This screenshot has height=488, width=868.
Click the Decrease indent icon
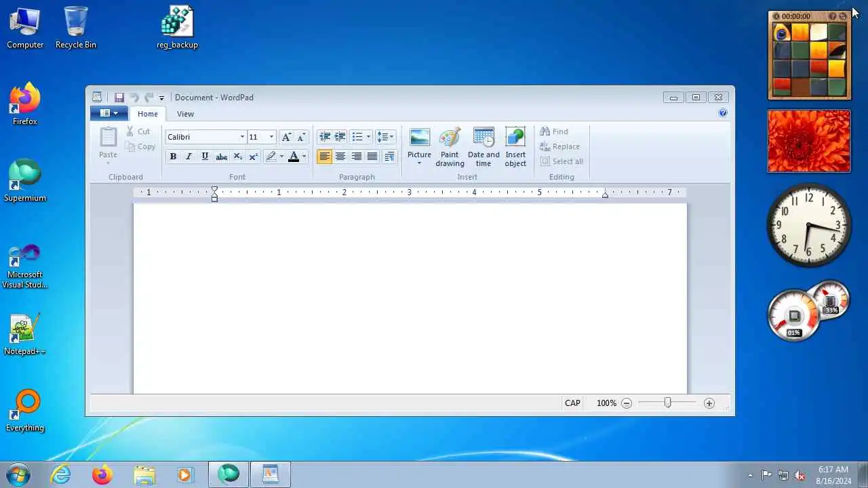324,137
